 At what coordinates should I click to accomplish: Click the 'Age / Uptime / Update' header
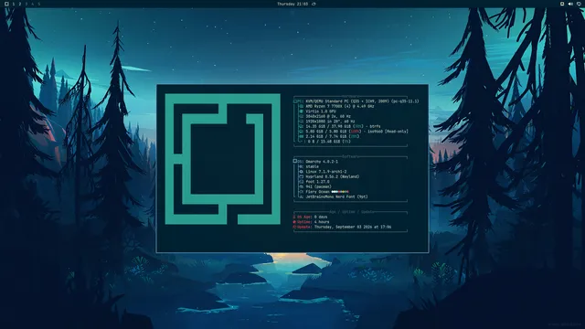pos(352,212)
